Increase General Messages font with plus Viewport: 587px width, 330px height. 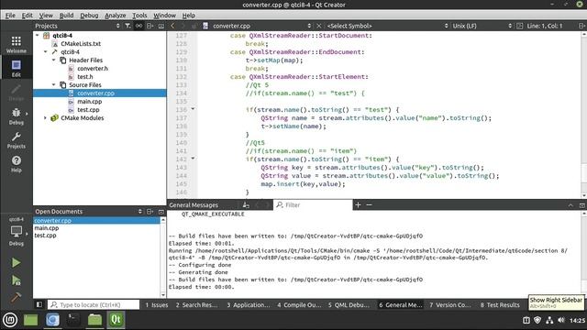click(358, 204)
